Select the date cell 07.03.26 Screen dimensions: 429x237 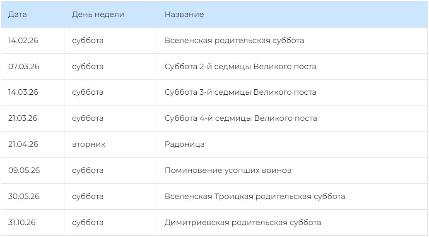point(24,67)
